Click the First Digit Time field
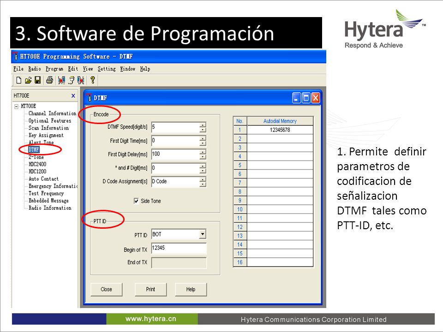The image size is (443, 332). click(x=175, y=141)
